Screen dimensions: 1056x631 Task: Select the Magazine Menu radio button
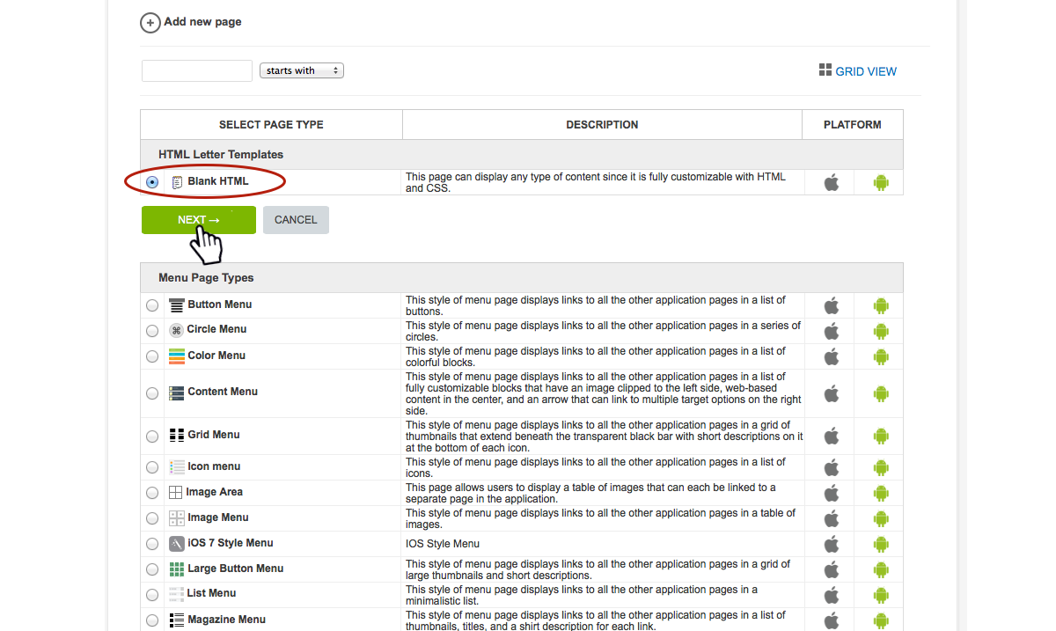[152, 620]
